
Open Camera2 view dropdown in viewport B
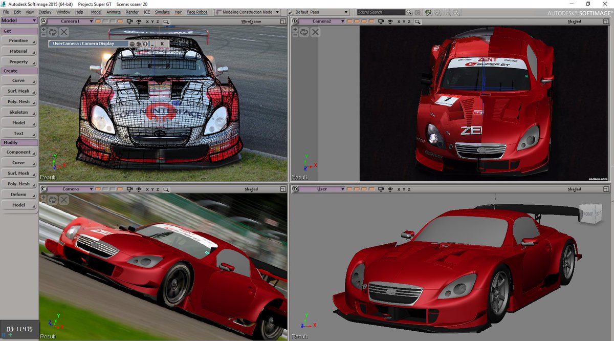[x=322, y=22]
